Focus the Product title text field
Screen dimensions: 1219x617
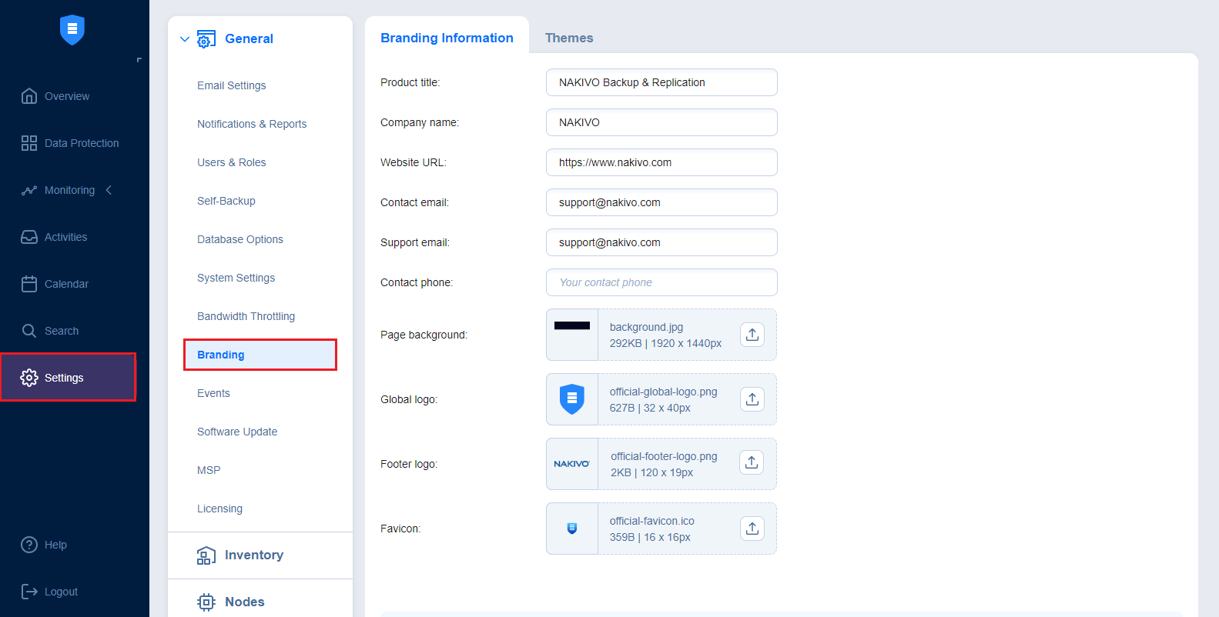tap(661, 82)
